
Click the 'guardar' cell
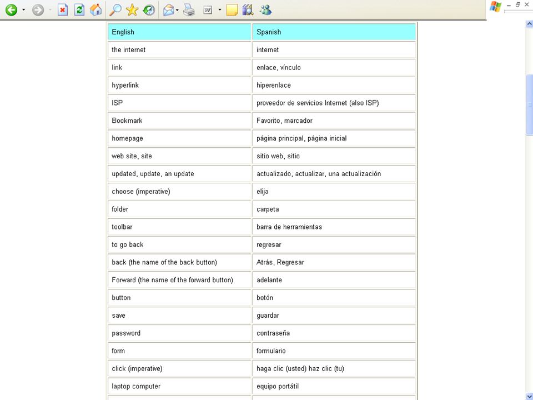tap(334, 315)
